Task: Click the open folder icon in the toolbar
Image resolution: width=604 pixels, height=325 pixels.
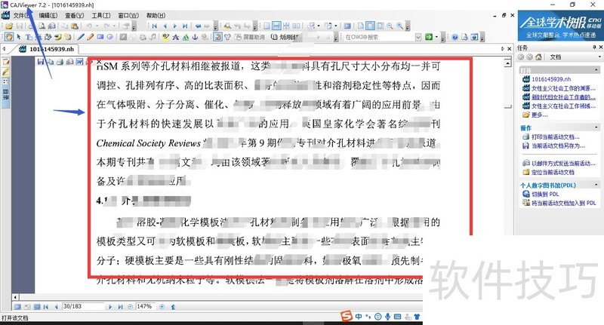Action: (9, 26)
